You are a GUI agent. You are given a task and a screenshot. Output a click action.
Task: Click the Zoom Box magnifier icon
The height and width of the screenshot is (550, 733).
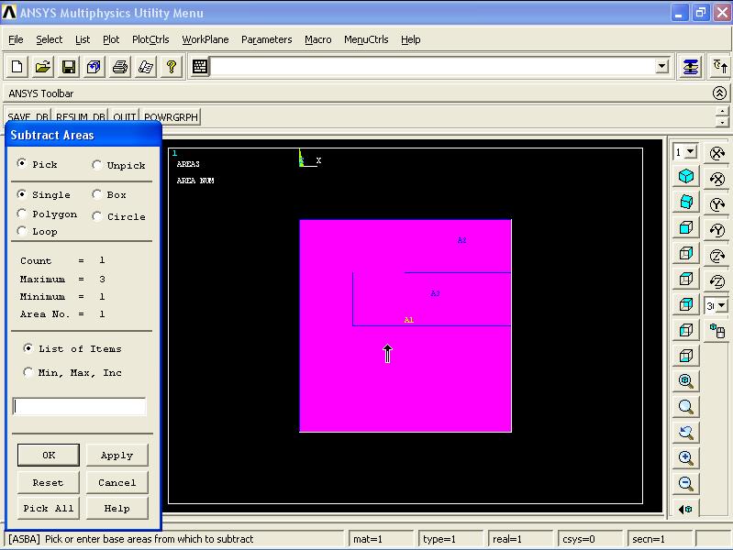coord(686,407)
